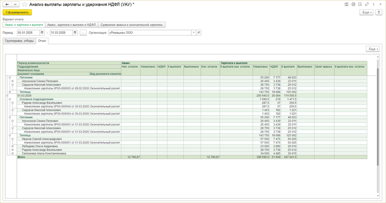Click the save report icon in title bar

pos(346,4)
